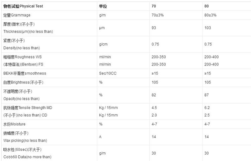Click the 80±3% grammage value
Image resolution: width=251 pixels, height=161 pixels.
pyautogui.click(x=210, y=15)
